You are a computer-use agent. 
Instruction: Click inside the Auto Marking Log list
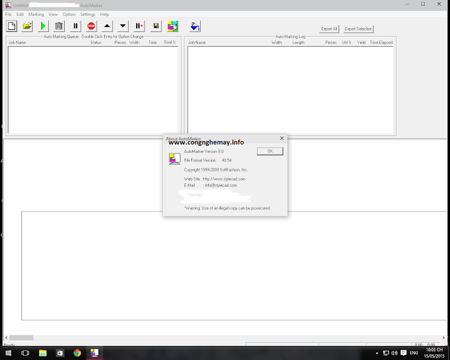point(290,90)
